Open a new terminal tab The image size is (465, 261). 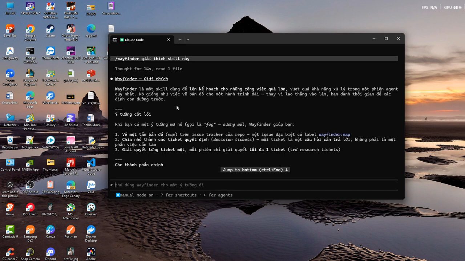click(180, 40)
